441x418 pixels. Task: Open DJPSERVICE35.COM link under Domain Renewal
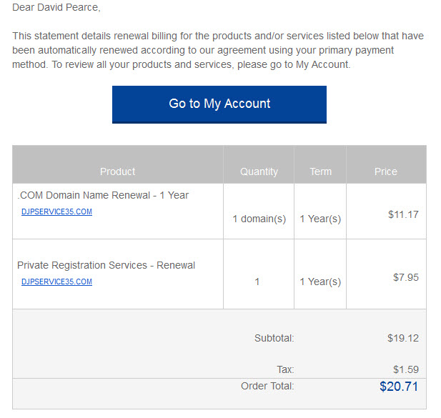[x=56, y=212]
